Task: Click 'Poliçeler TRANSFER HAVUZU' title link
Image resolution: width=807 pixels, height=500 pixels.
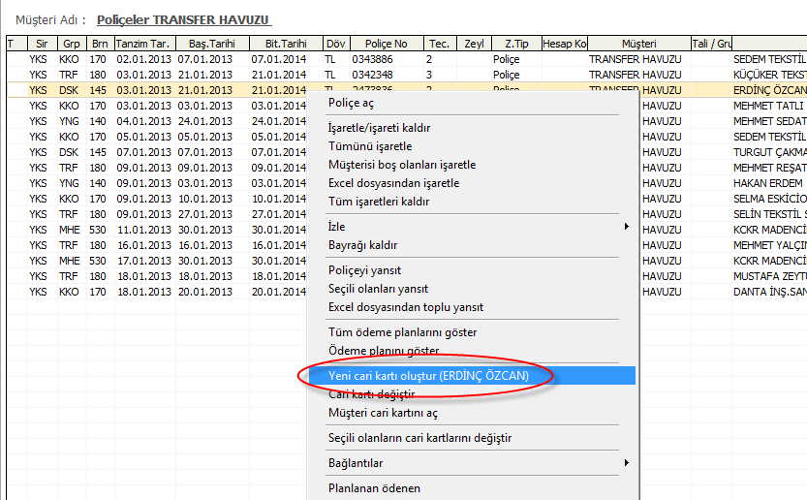Action: 183,19
